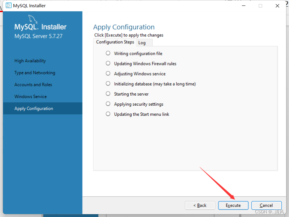Click the Applying security settings status circle
The height and width of the screenshot is (217, 289).
coord(108,104)
